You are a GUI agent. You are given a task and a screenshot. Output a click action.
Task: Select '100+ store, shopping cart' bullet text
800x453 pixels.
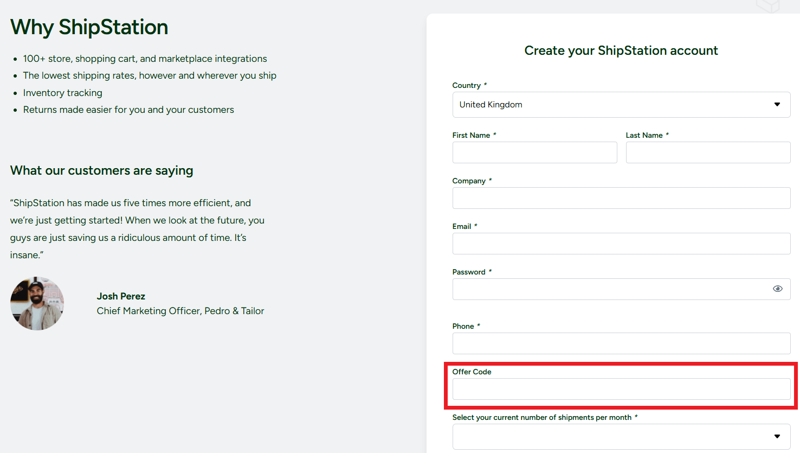145,59
